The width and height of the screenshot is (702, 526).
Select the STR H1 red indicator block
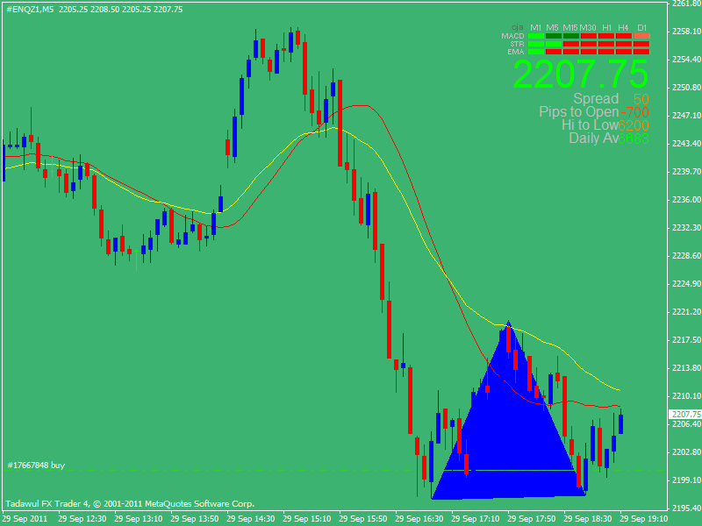(606, 44)
